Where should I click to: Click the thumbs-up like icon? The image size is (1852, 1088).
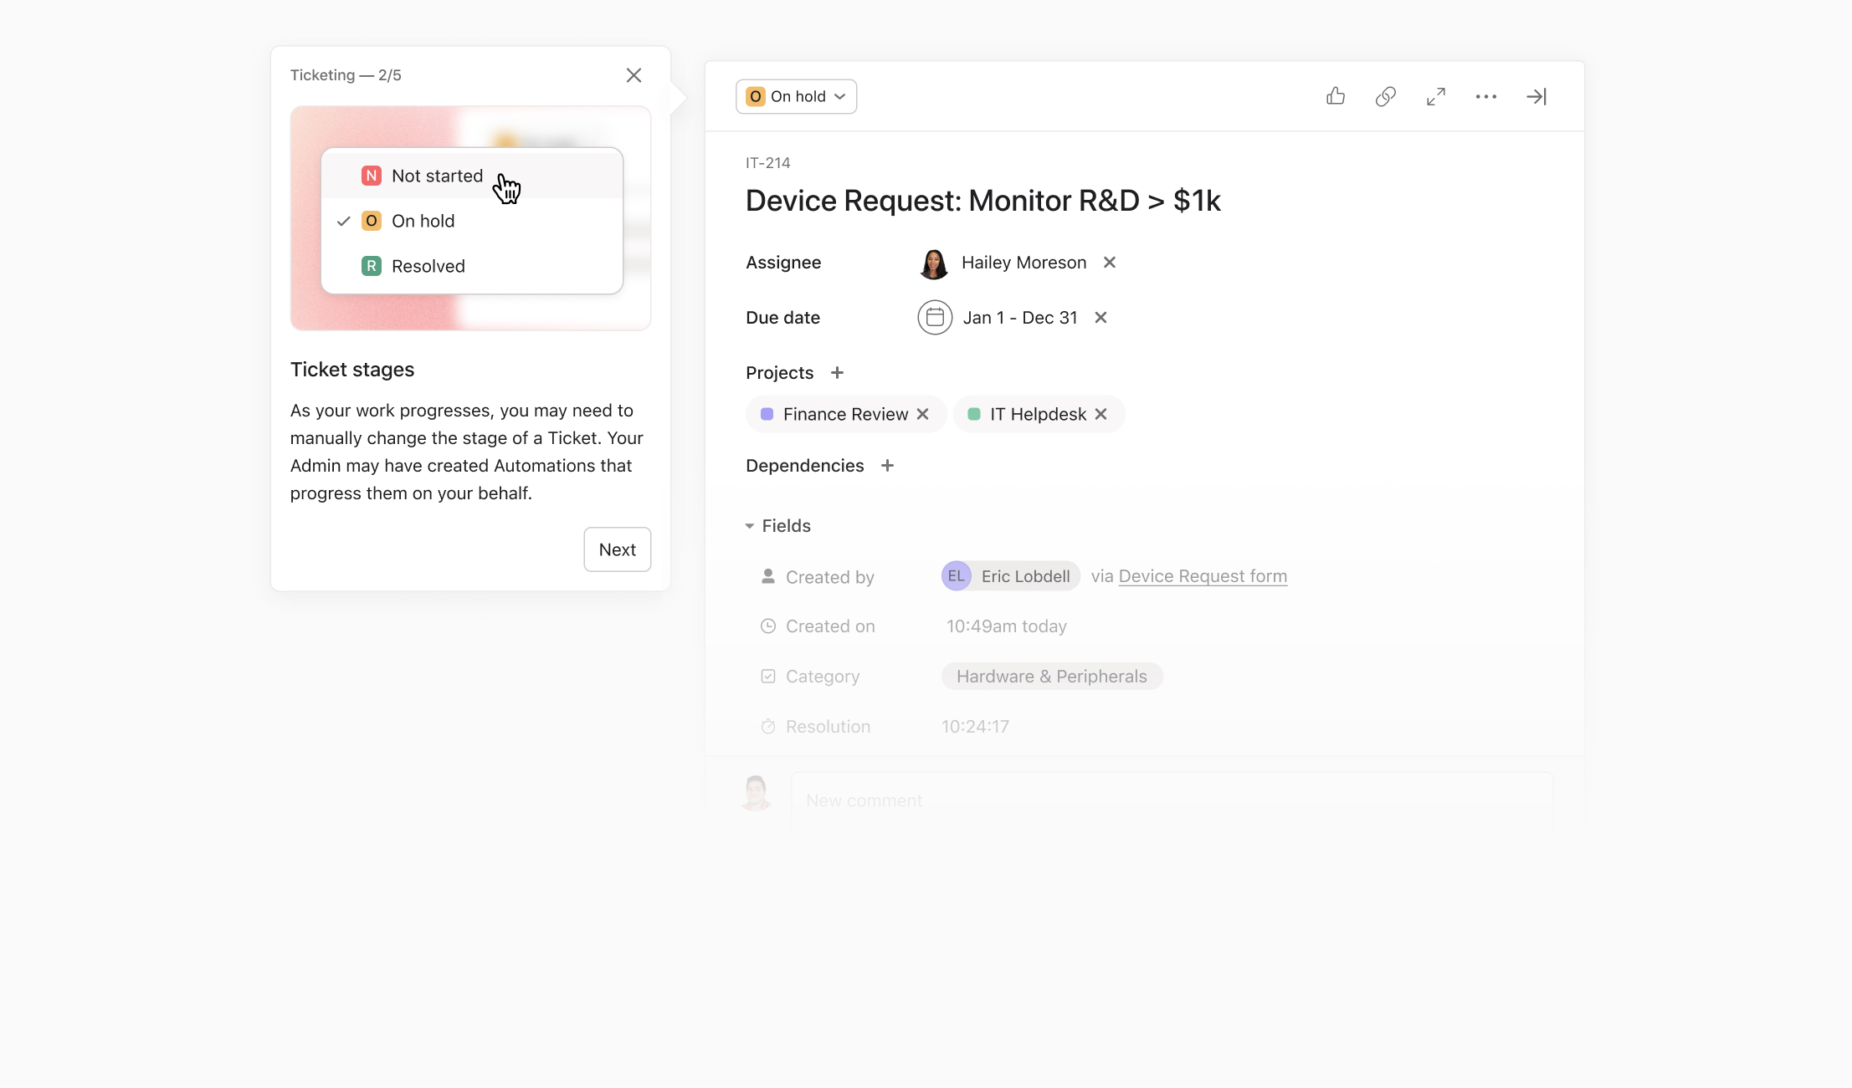click(x=1336, y=96)
